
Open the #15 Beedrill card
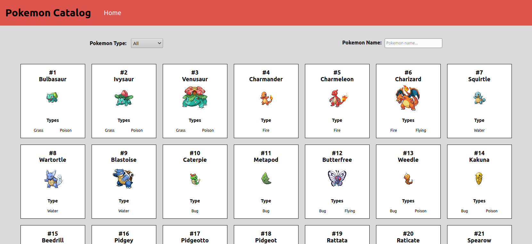pyautogui.click(x=53, y=235)
